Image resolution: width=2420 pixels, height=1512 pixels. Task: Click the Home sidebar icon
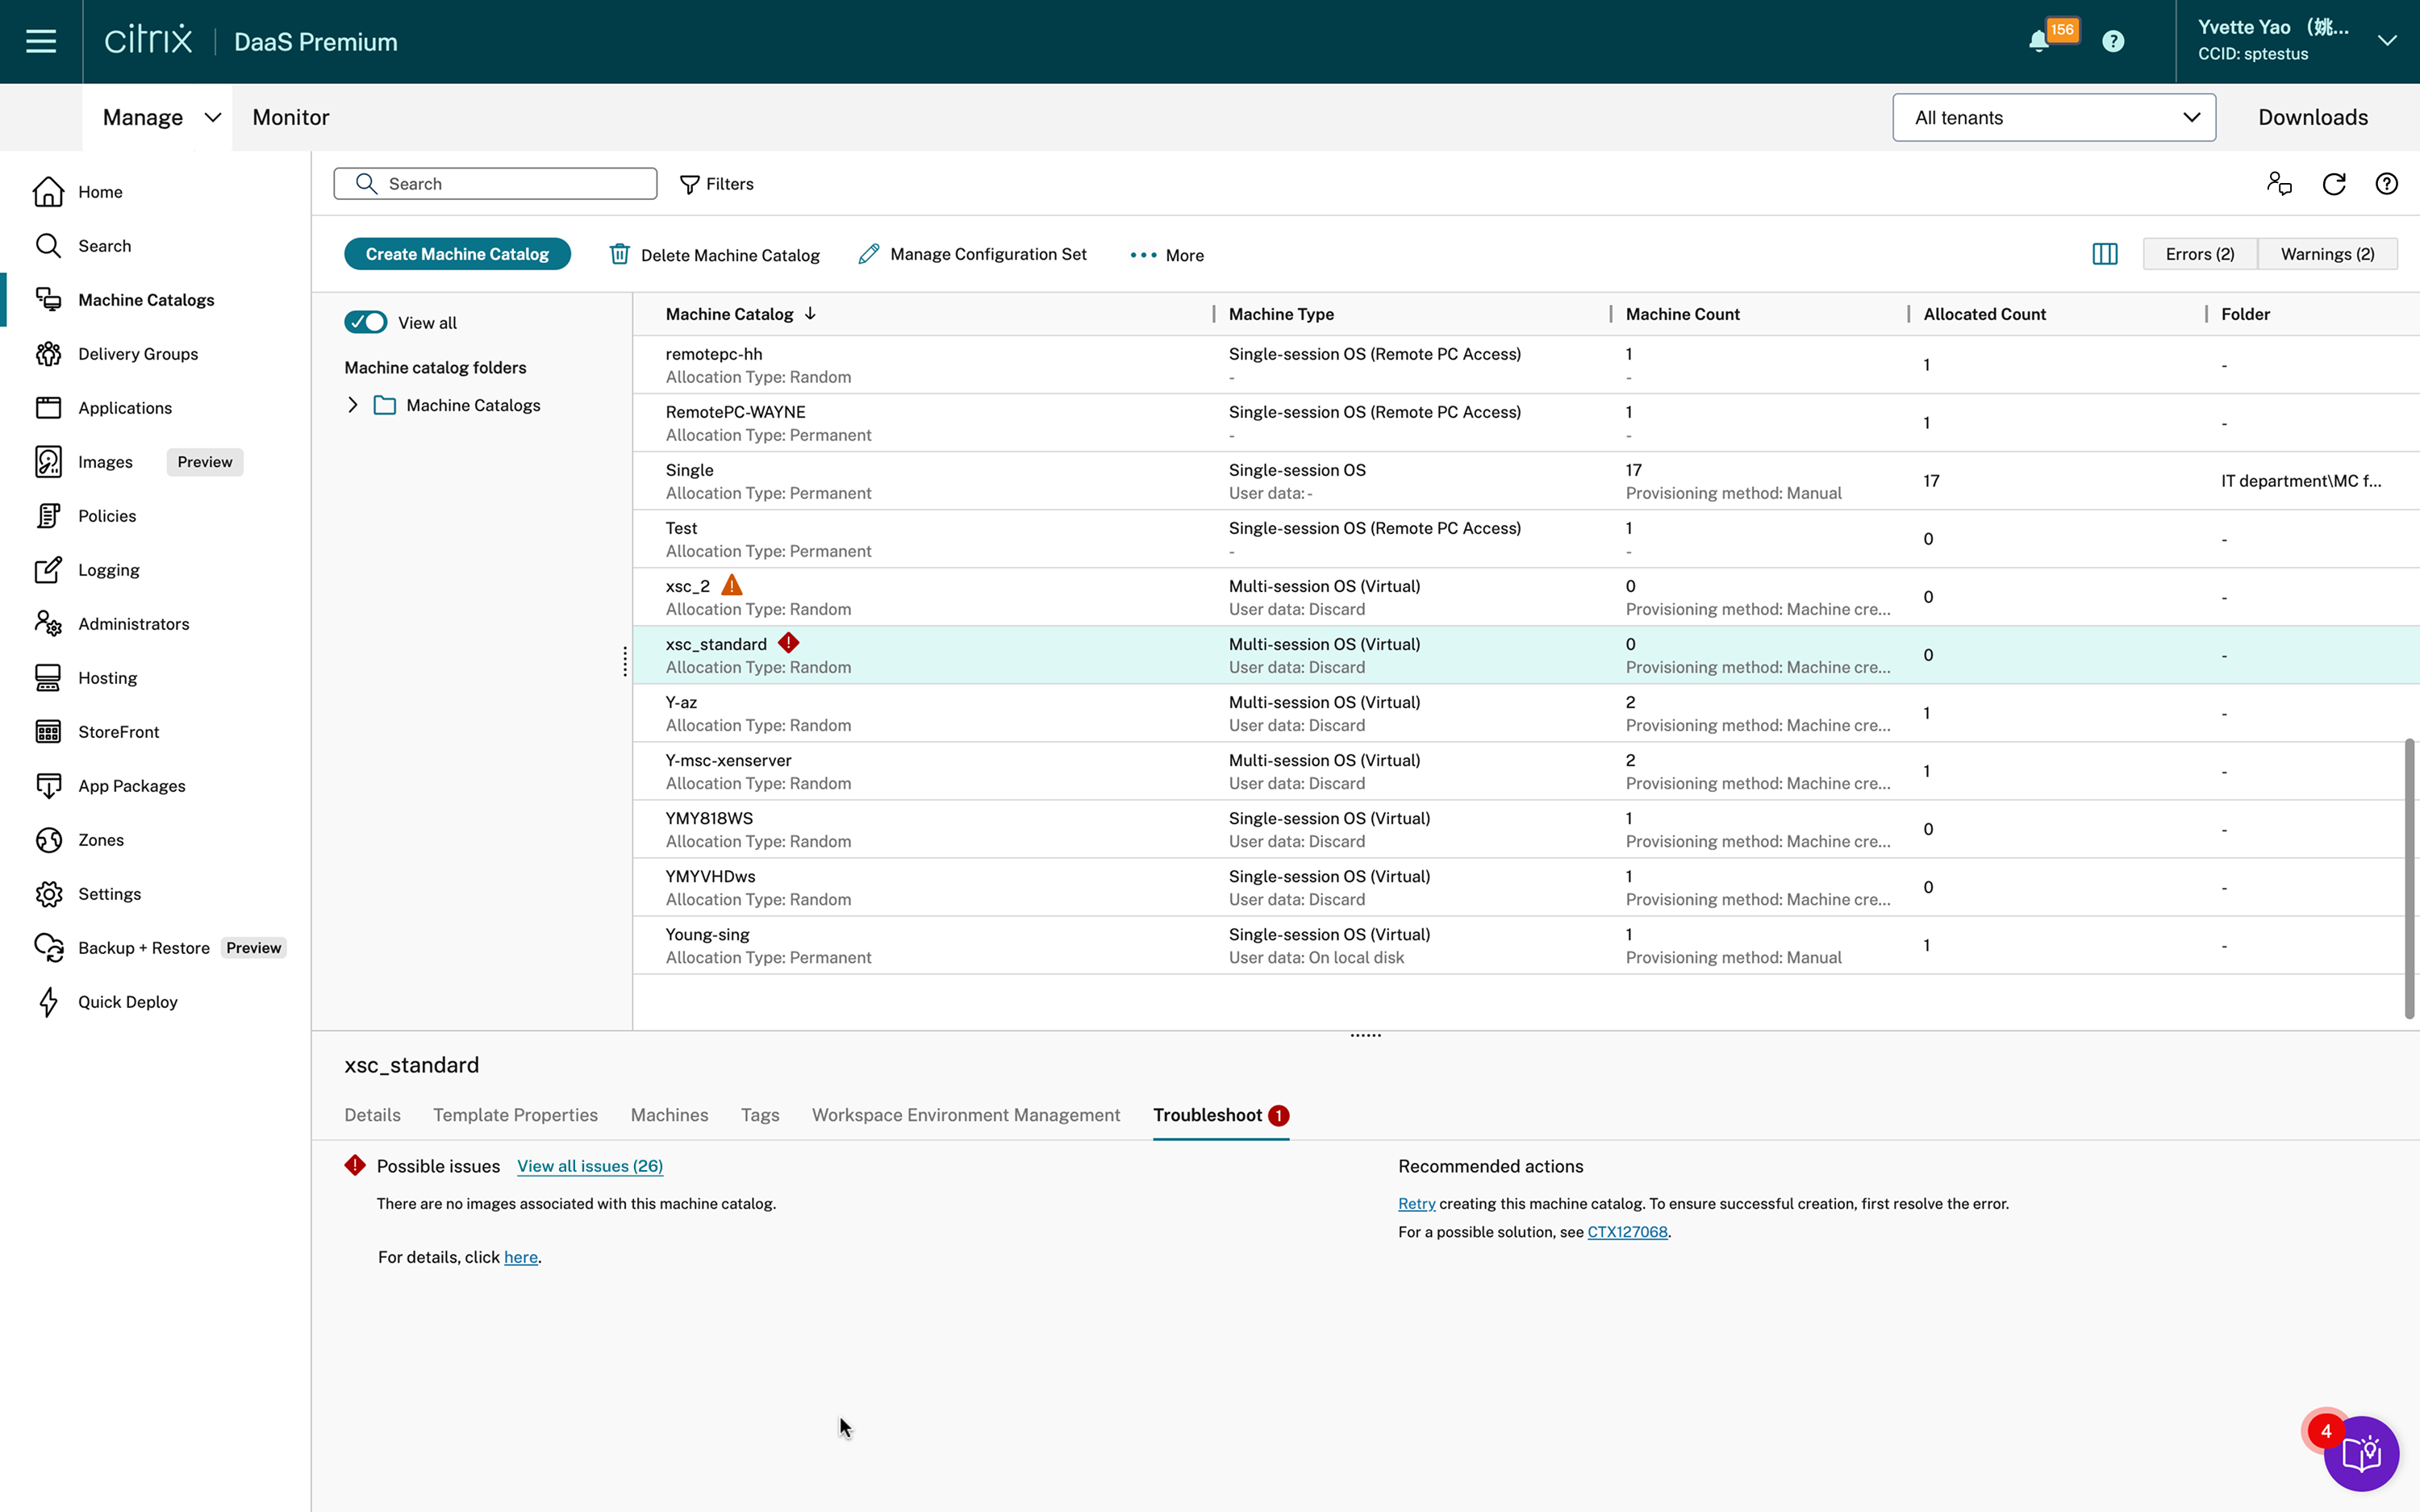click(x=48, y=191)
